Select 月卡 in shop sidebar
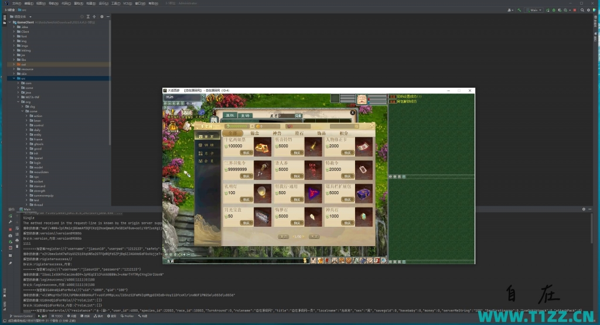 click(207, 153)
